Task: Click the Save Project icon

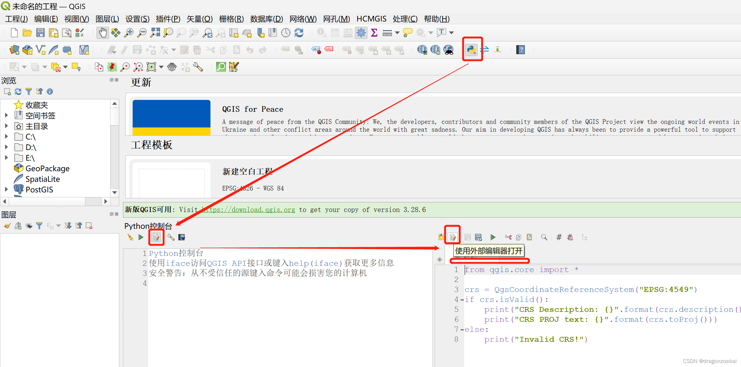Action: 40,33
